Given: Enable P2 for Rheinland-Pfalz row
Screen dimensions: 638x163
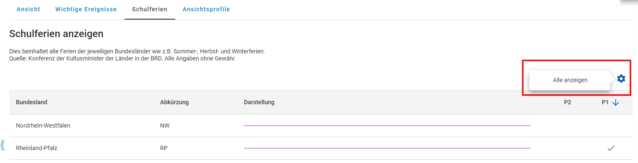Looking at the screenshot, I should (x=568, y=148).
